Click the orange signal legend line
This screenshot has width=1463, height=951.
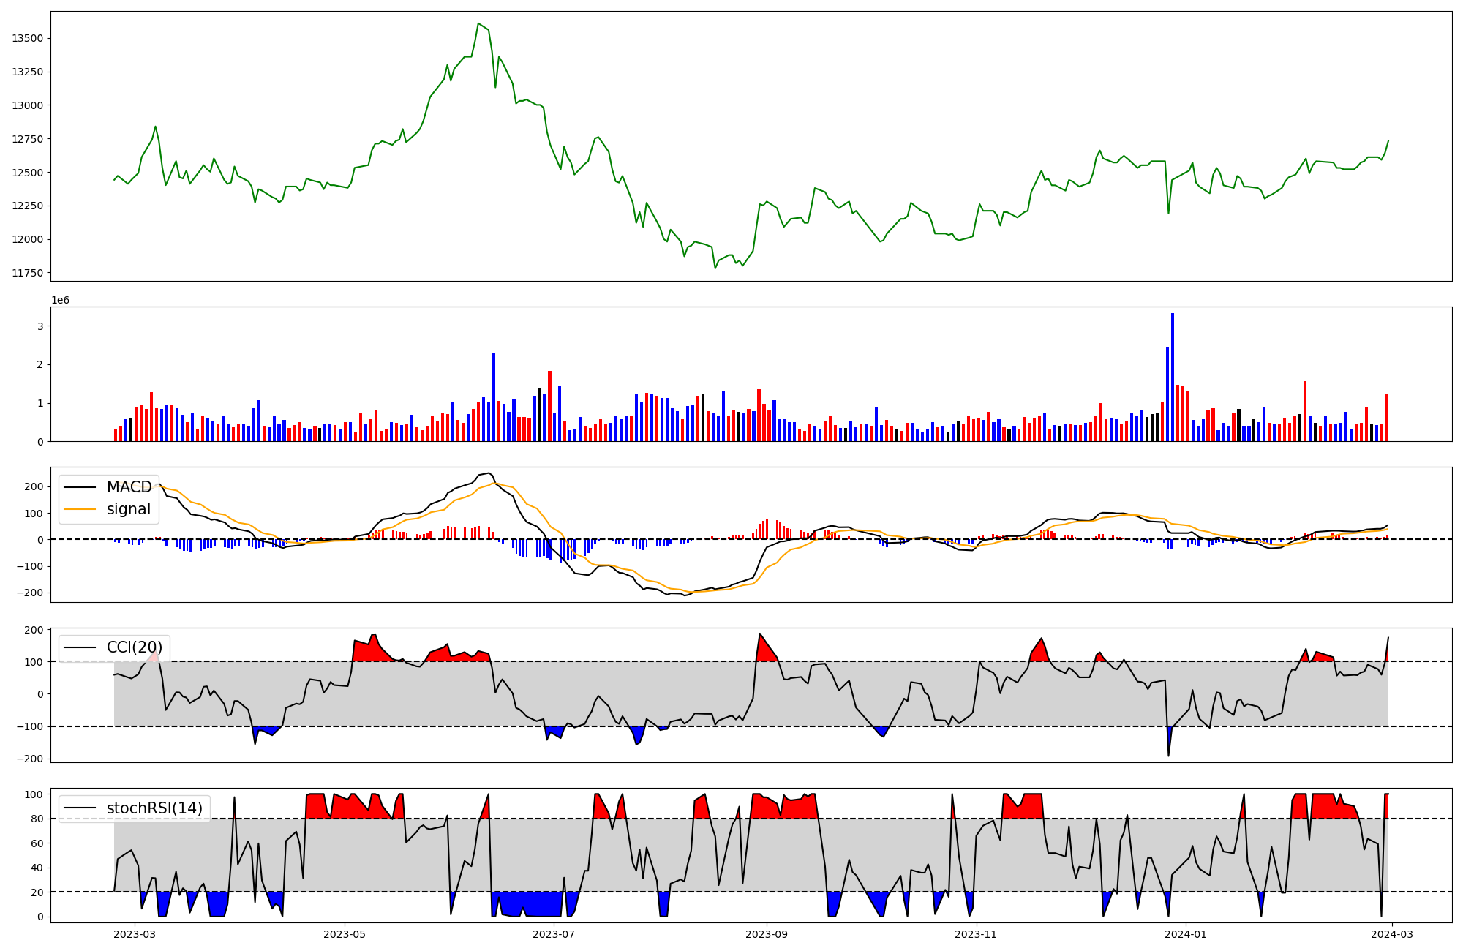tap(80, 509)
